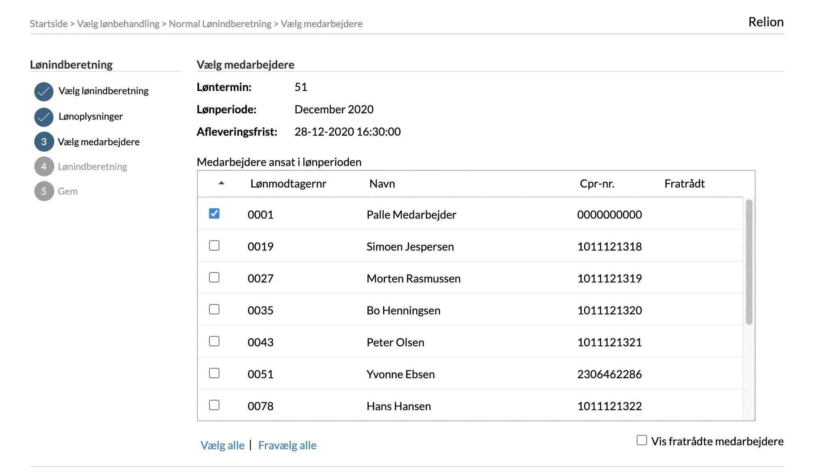Click the Løntermin value 51
The image size is (817, 472).
[301, 87]
